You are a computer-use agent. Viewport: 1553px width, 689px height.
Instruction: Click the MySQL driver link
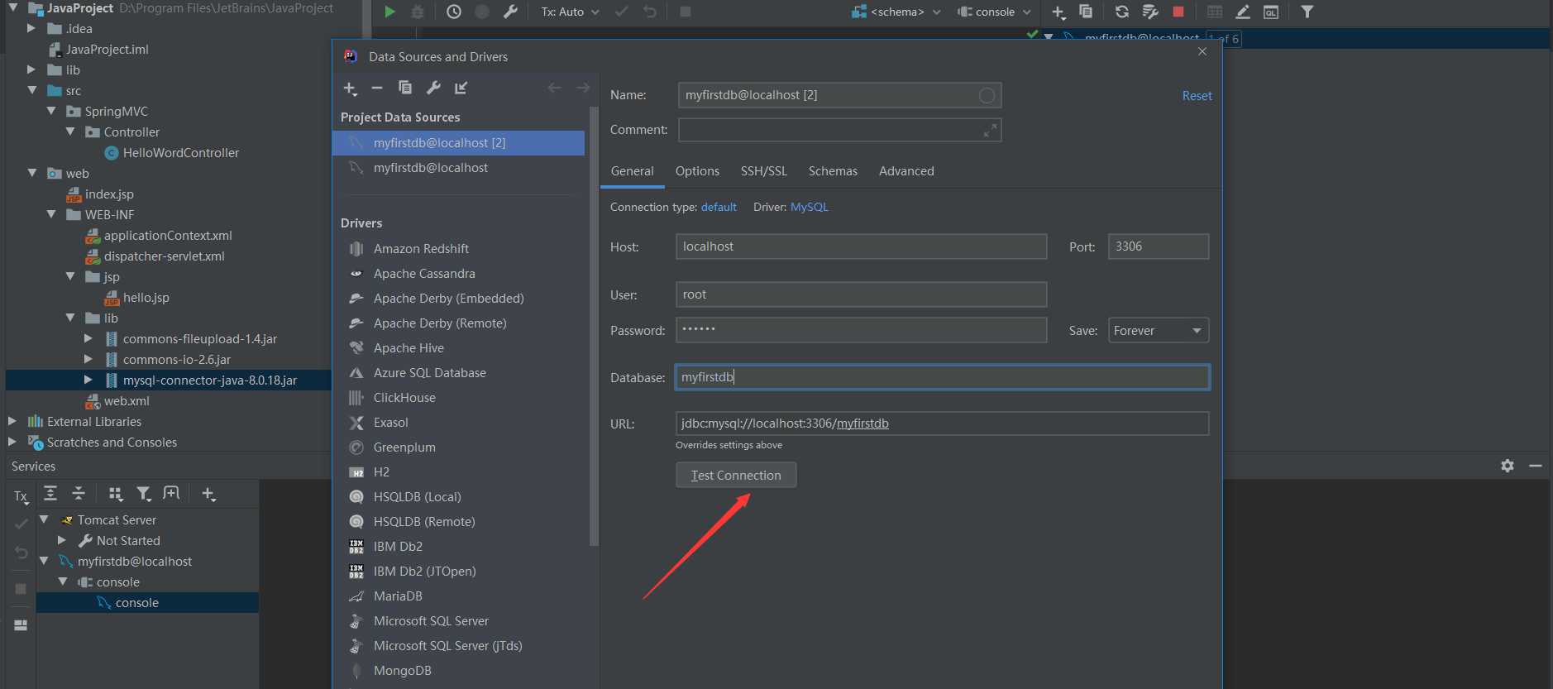[x=809, y=207]
